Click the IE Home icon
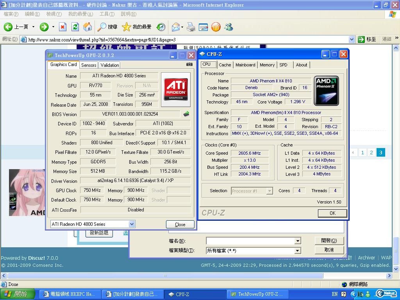Image resolution: width=400 pixels, height=300 pixels. [87, 27]
